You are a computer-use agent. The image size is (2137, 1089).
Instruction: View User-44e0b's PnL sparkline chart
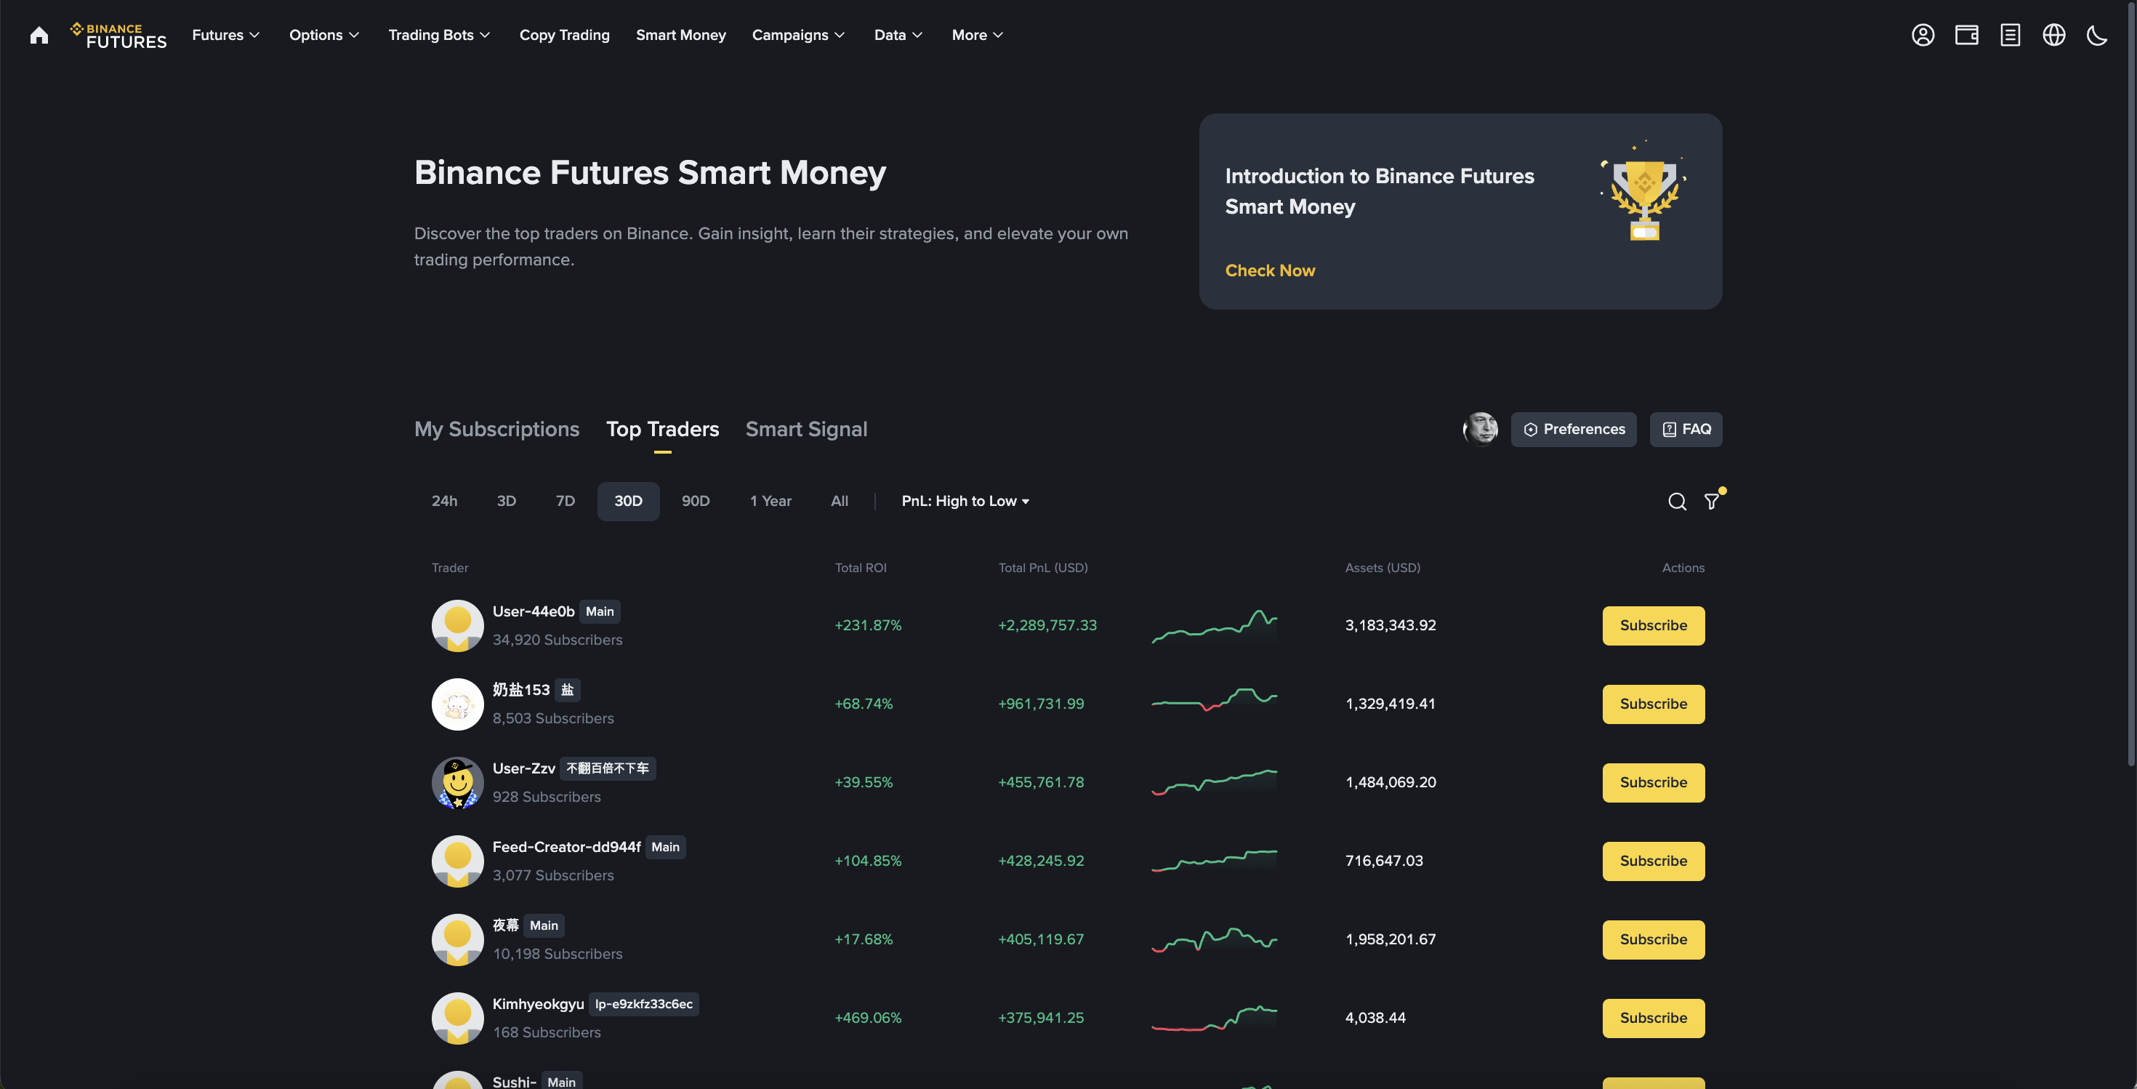point(1215,626)
